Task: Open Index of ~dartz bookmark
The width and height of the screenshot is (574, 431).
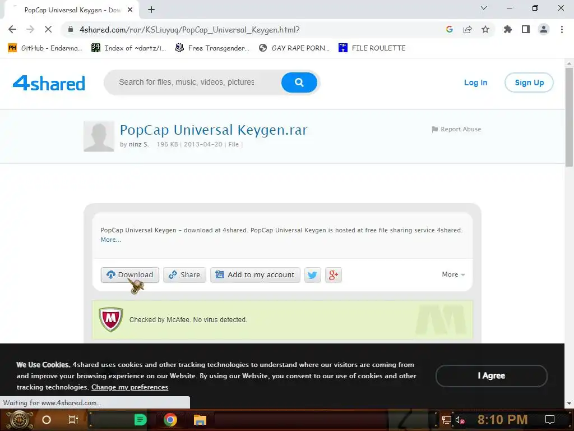Action: coord(128,48)
